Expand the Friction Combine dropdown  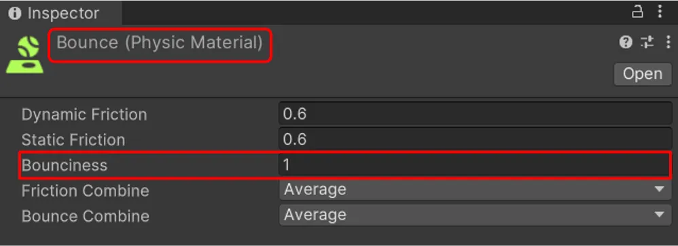(475, 190)
